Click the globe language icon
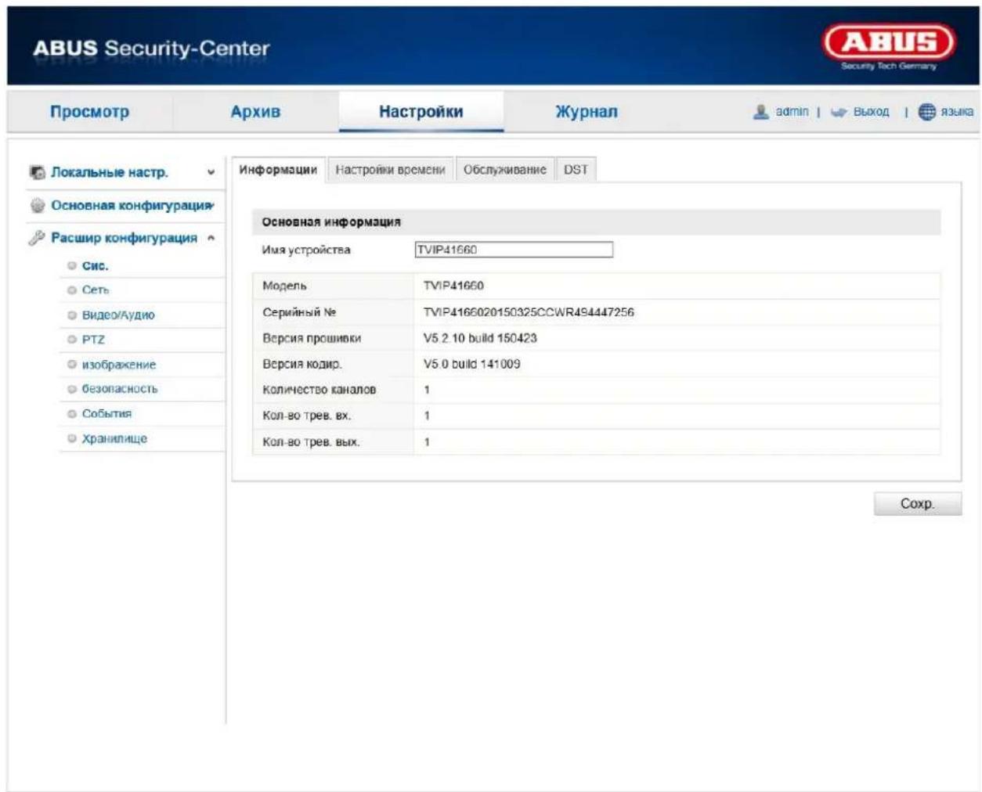Viewport: 982px width, 792px height. (926, 112)
